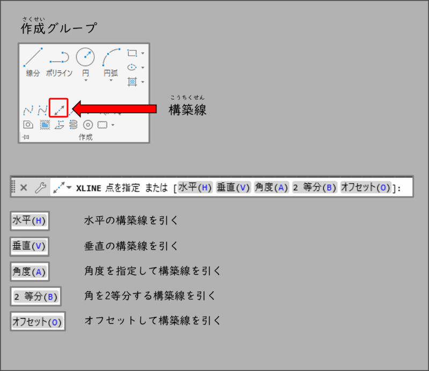This screenshot has width=429, height=371.
Task: Click text 垂直の構築線を引く
Action: click(x=131, y=246)
